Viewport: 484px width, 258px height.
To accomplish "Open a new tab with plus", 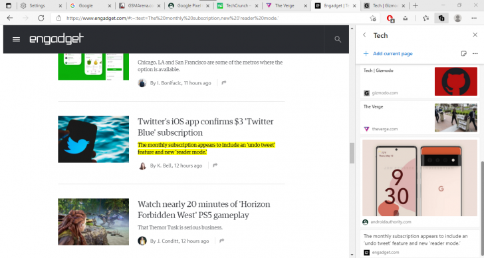I will [416, 5].
